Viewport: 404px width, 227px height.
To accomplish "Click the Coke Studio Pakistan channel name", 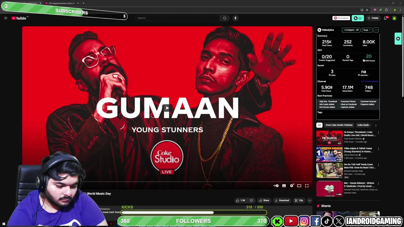I will (x=353, y=139).
